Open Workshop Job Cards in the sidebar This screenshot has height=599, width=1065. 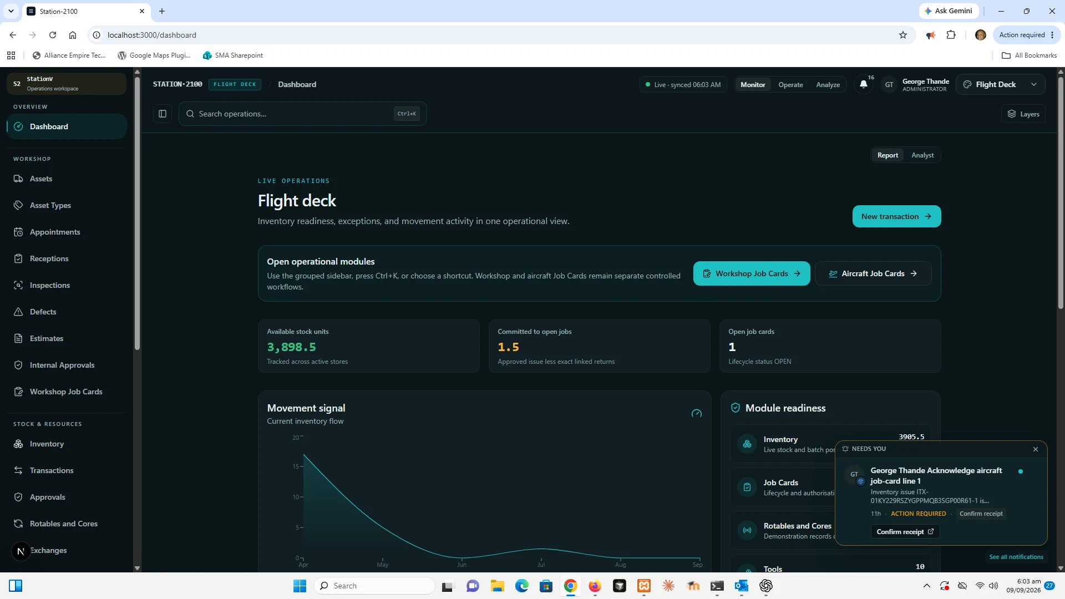tap(67, 392)
